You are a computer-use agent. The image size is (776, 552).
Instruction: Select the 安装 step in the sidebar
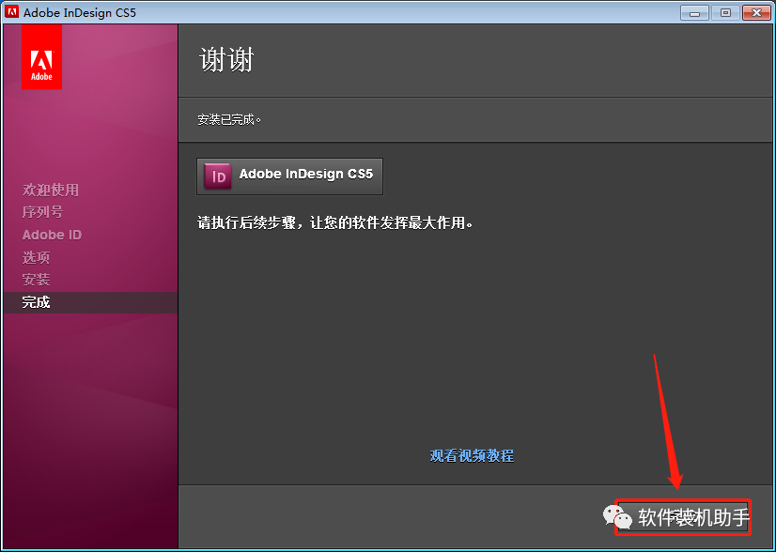36,280
